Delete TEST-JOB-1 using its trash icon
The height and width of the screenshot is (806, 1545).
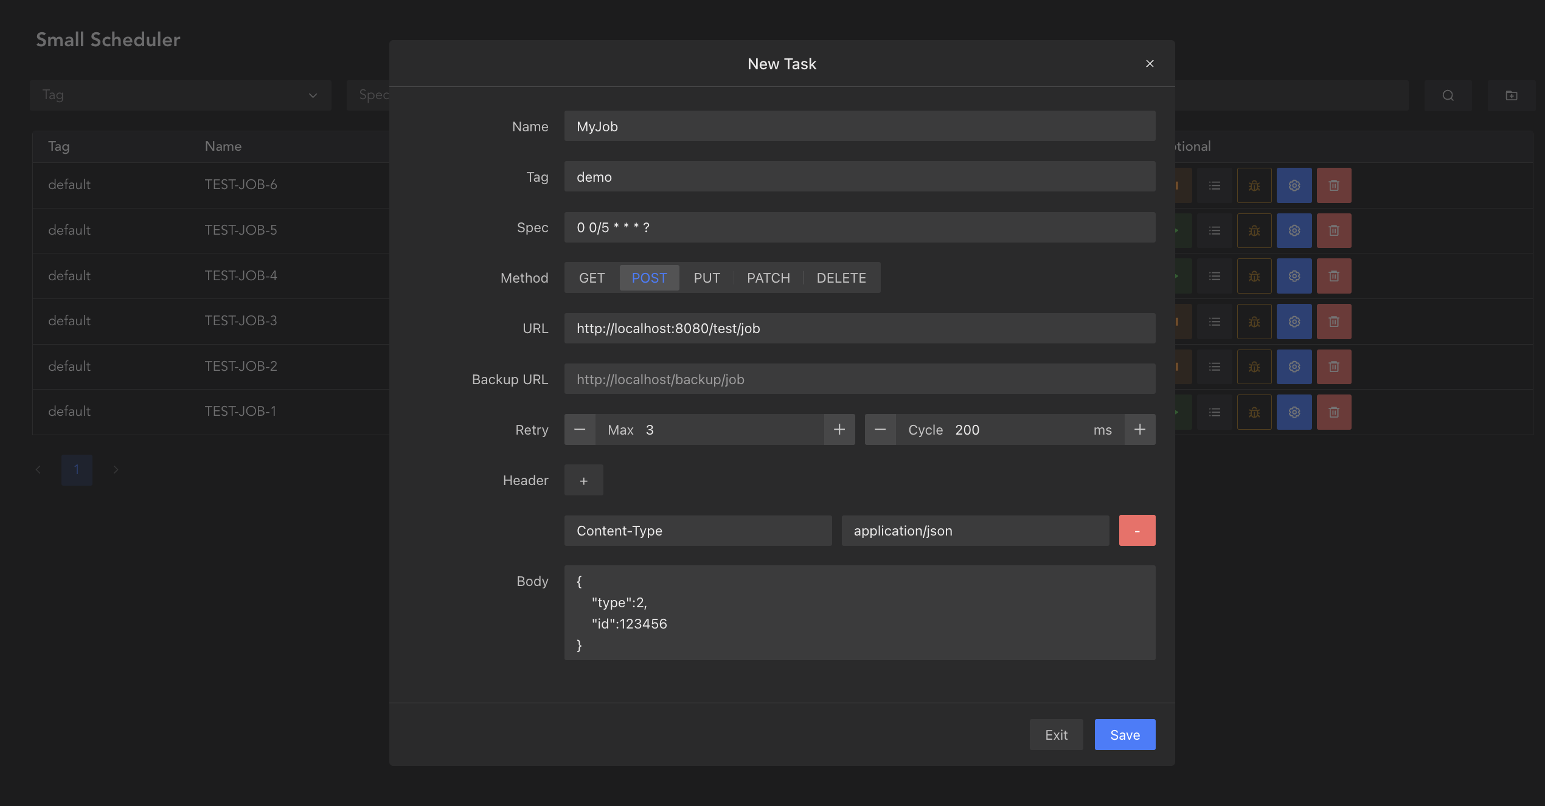1334,412
